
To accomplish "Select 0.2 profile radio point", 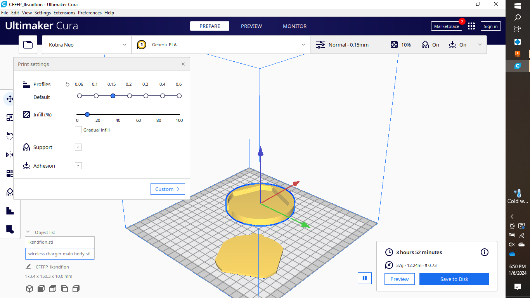I will click(x=130, y=96).
